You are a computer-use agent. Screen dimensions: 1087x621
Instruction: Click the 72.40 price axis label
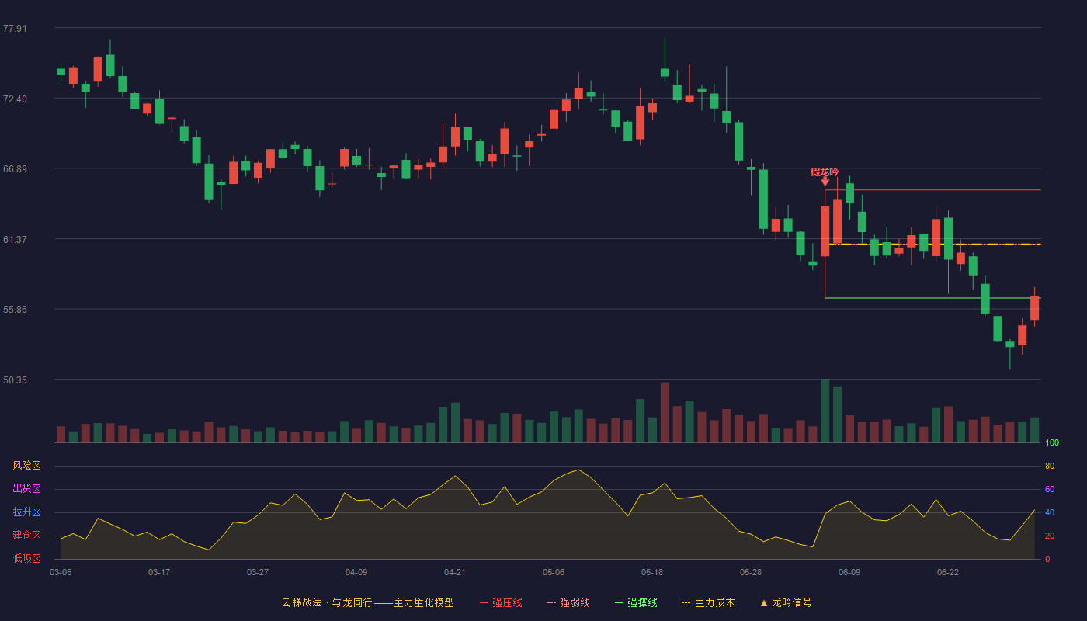click(15, 99)
